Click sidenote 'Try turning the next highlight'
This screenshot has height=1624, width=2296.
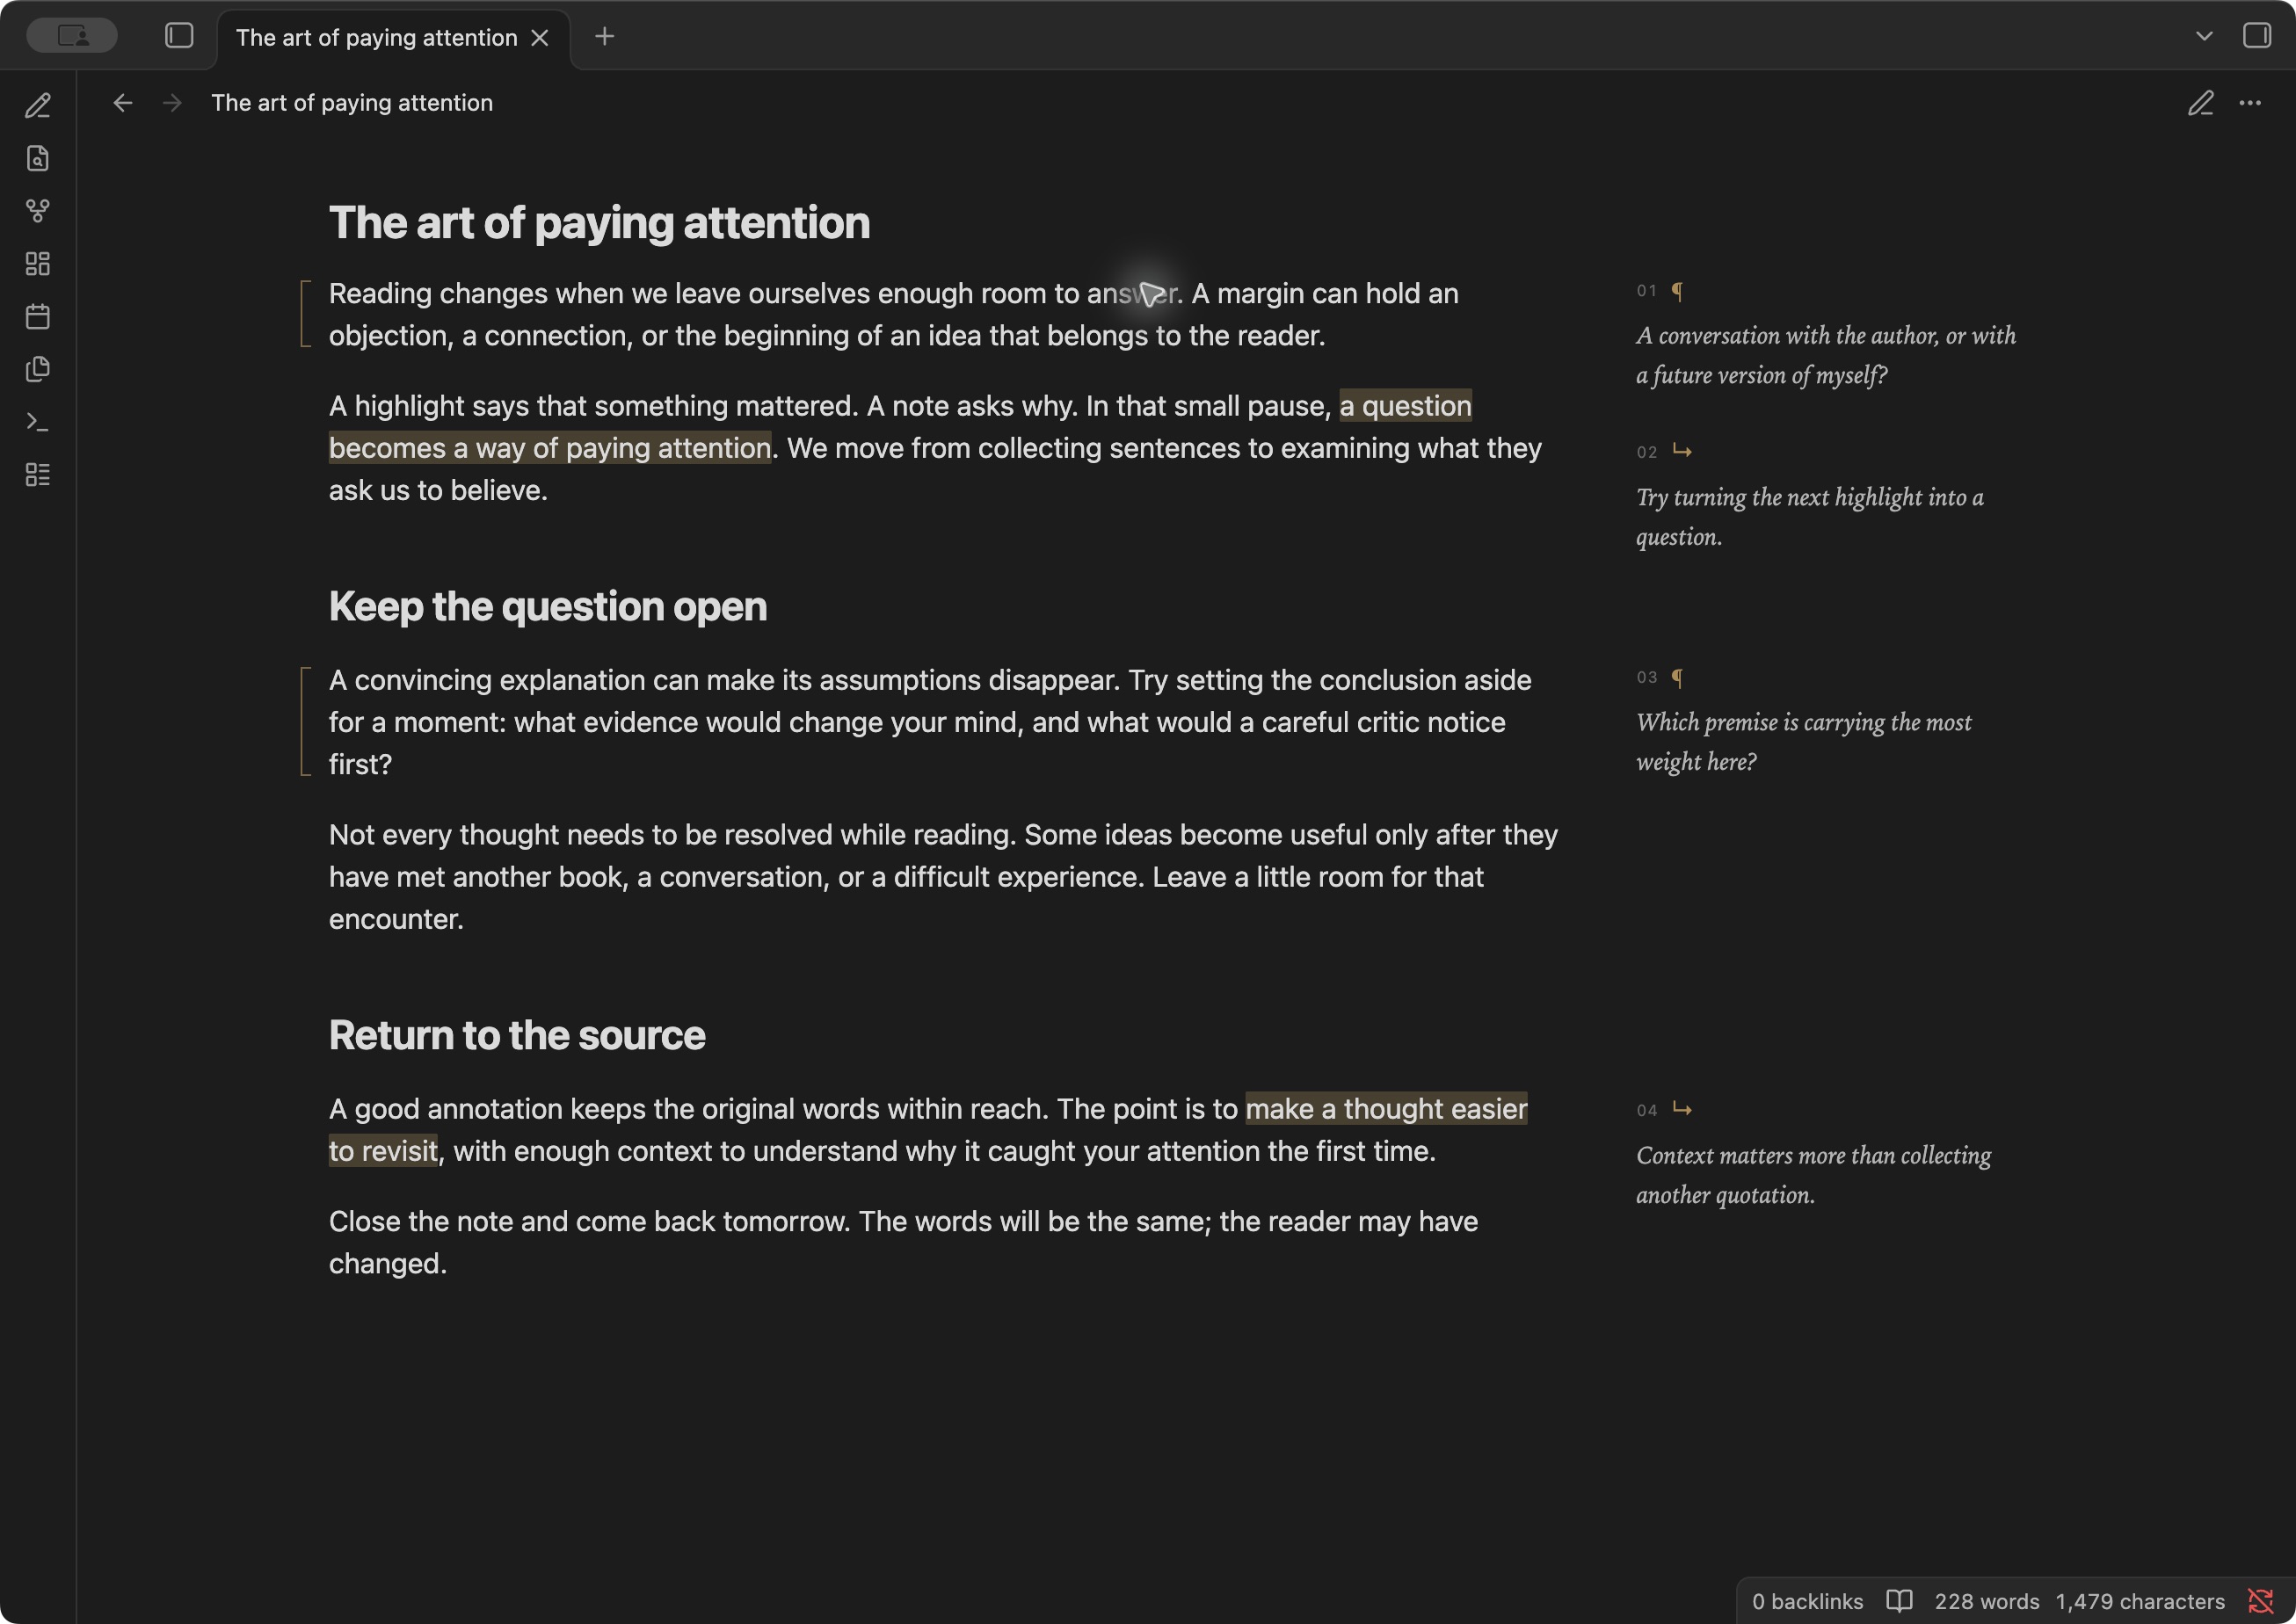click(1810, 517)
